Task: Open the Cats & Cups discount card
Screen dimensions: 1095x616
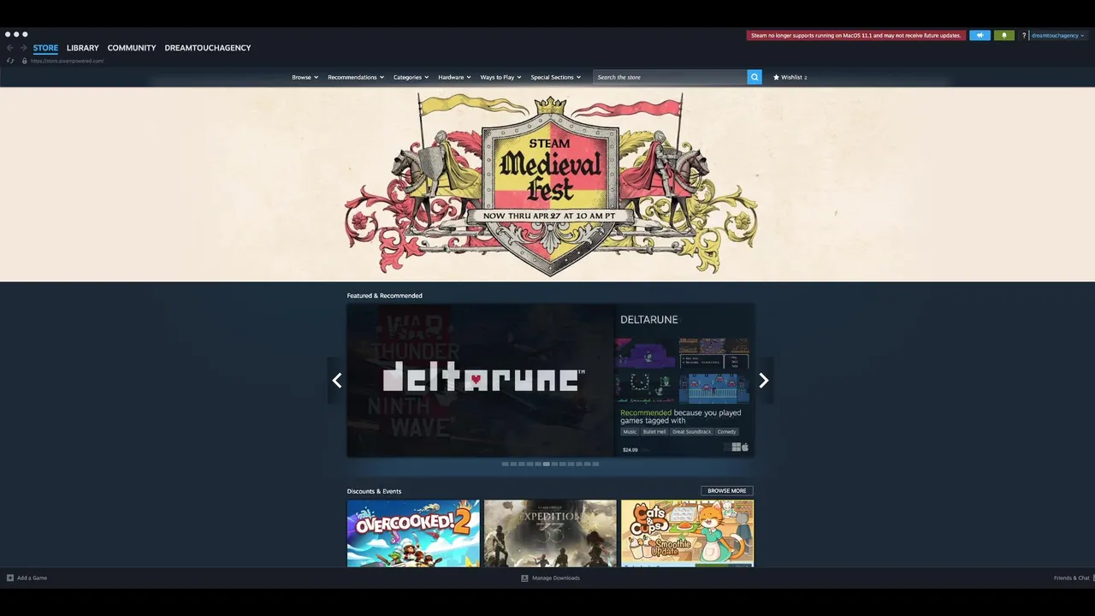Action: point(687,533)
